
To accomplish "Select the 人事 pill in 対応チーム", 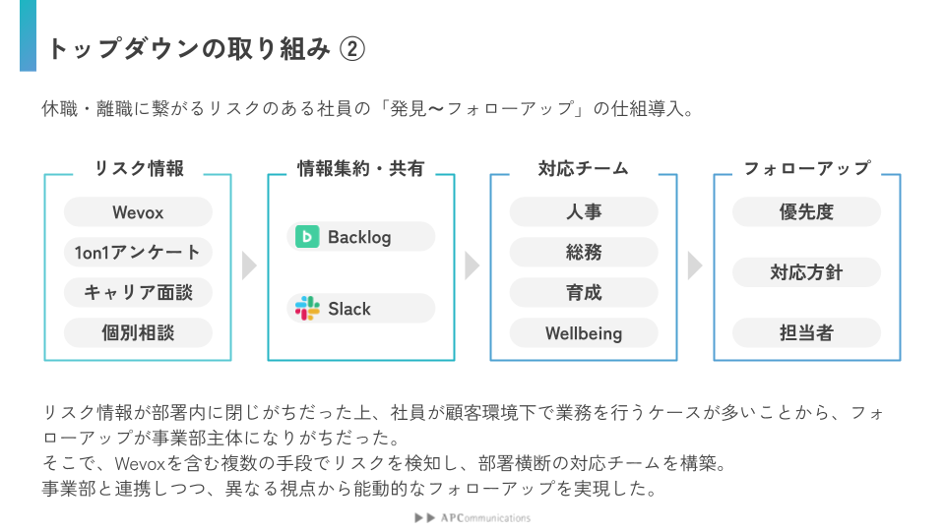I will coord(584,212).
